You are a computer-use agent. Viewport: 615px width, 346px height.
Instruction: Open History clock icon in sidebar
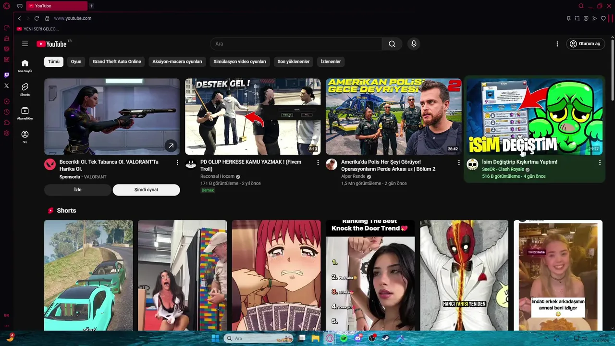[7, 112]
